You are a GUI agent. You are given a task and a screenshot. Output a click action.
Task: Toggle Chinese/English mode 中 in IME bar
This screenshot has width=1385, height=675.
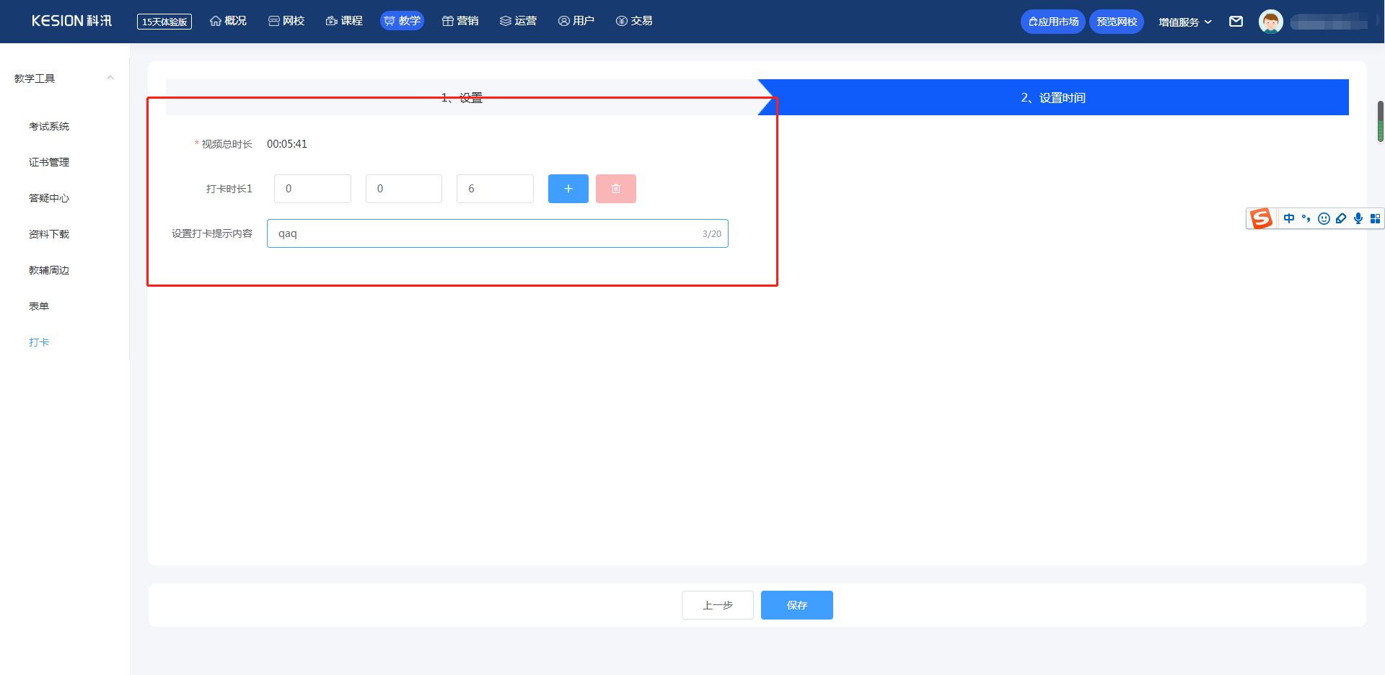[x=1289, y=218]
